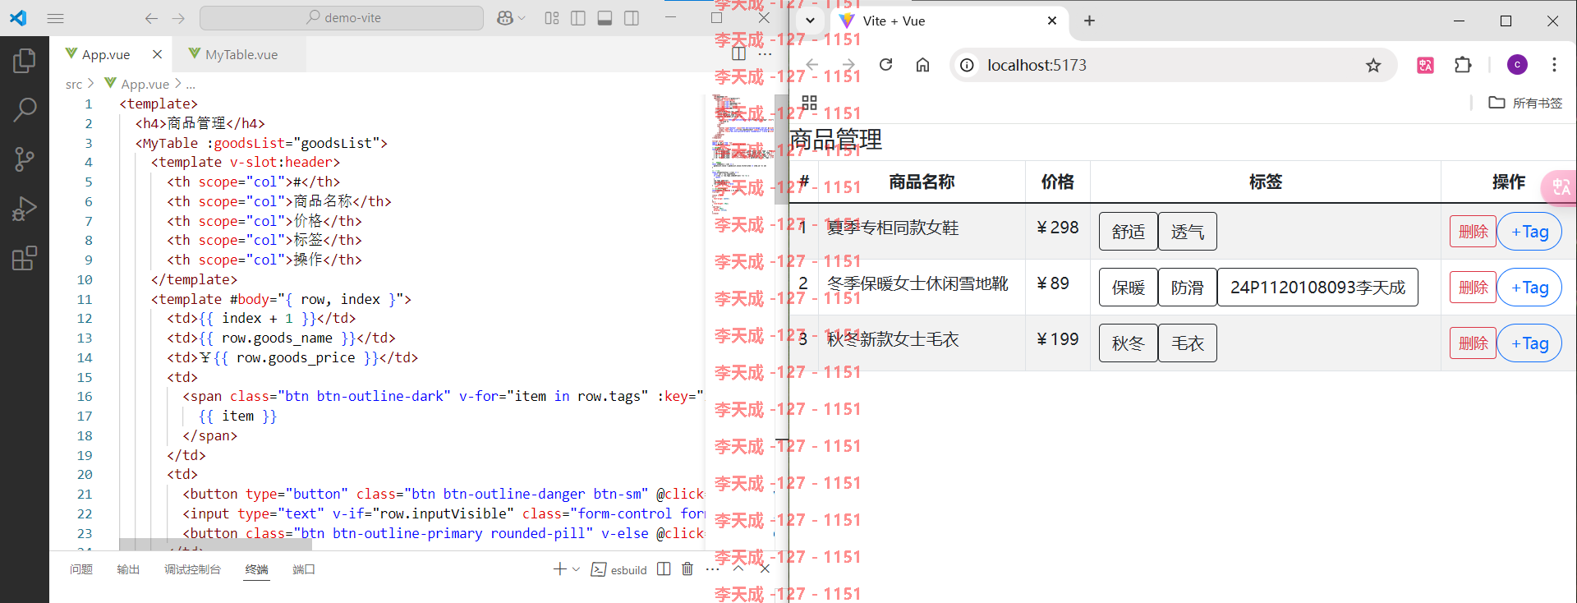This screenshot has width=1577, height=603.
Task: Open a new Chrome tab
Action: coord(1089,21)
